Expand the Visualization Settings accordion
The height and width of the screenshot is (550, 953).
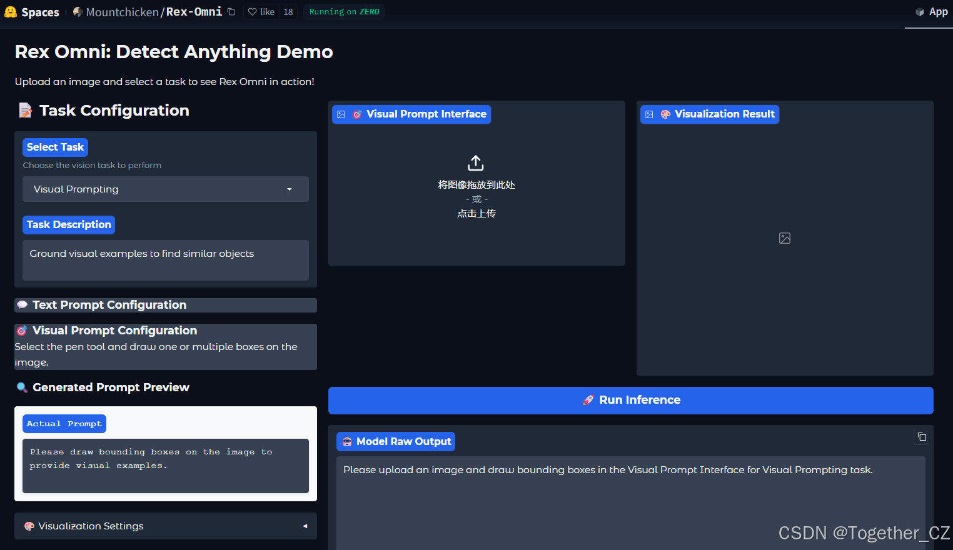point(166,526)
